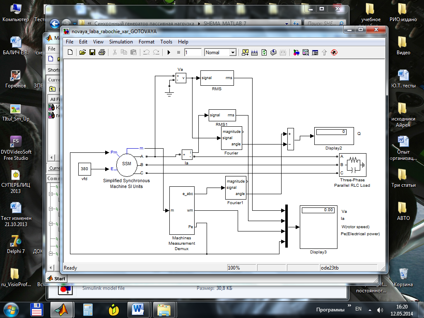Open the View menu
Image resolution: width=424 pixels, height=318 pixels.
98,42
